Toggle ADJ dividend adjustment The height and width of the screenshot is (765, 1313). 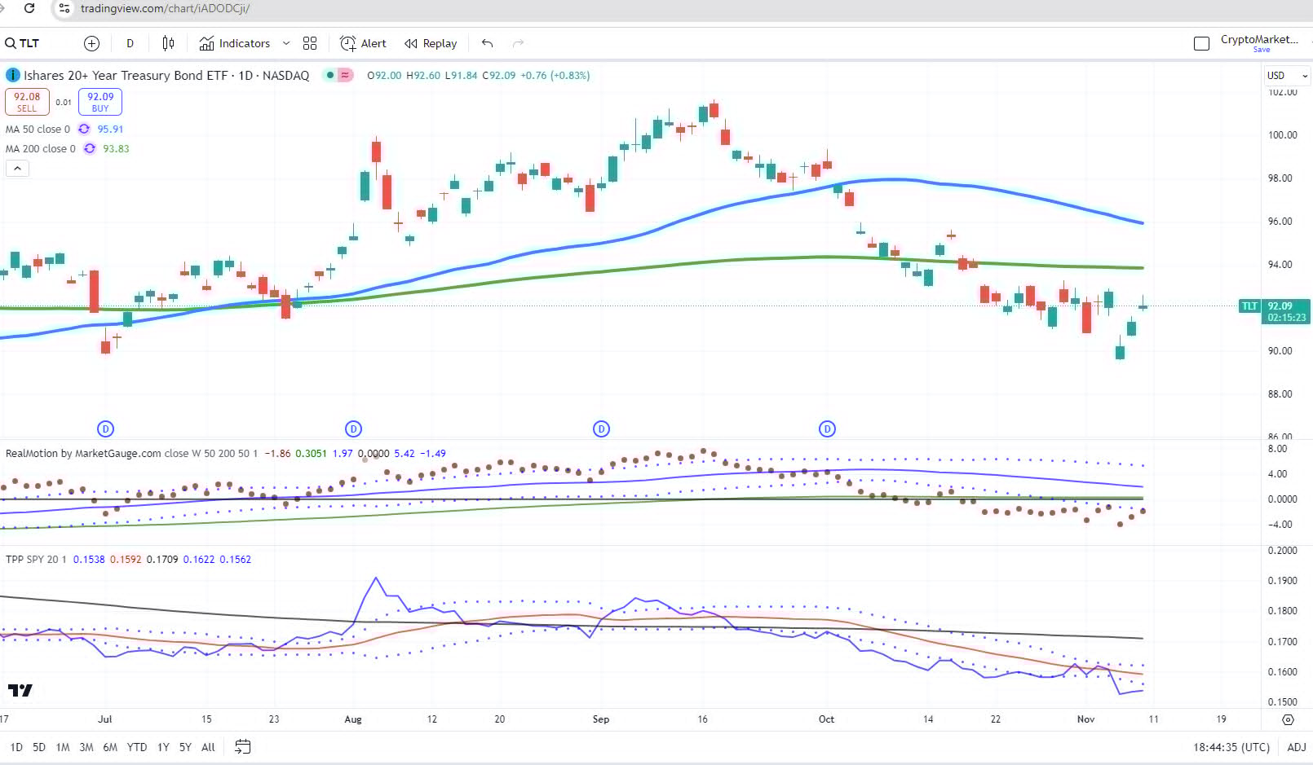[x=1296, y=747]
